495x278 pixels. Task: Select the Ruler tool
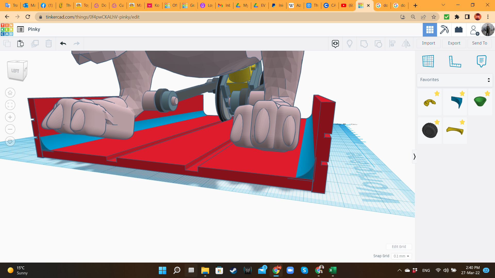455,61
